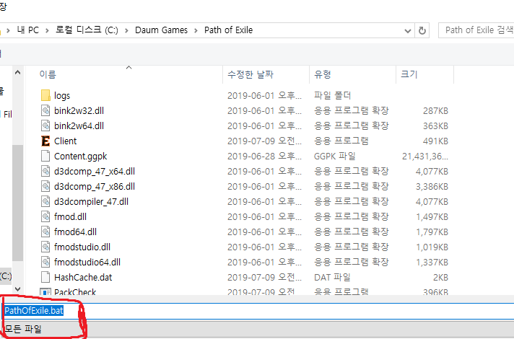
Task: Go to 내 PC in the address bar
Action: click(x=28, y=30)
